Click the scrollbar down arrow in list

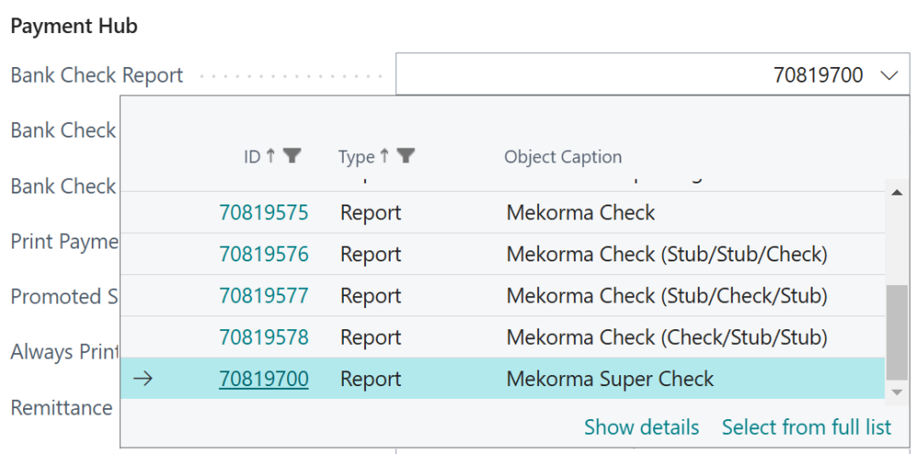[x=897, y=392]
